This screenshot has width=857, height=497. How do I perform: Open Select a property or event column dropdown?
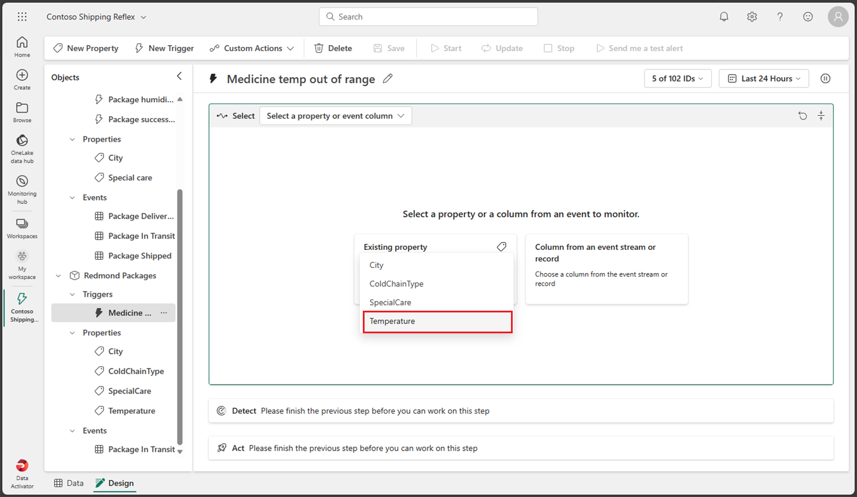tap(336, 116)
